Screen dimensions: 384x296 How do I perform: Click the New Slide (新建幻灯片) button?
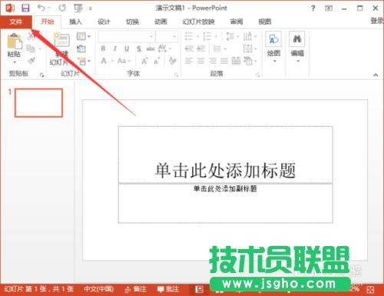click(61, 48)
